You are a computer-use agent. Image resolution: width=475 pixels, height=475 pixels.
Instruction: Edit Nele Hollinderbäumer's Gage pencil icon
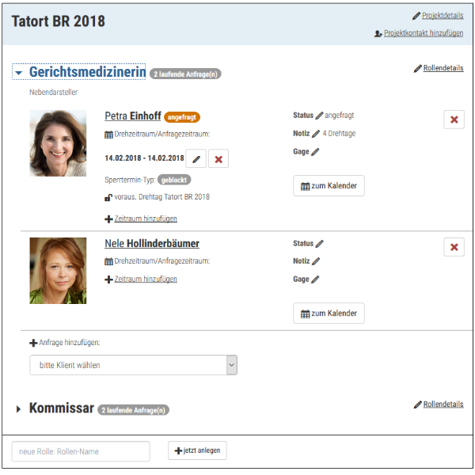click(315, 279)
